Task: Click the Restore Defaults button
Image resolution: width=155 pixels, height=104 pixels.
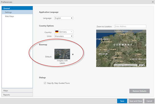Action: 139,91
